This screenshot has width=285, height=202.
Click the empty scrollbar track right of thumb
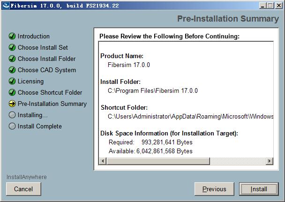pos(238,161)
